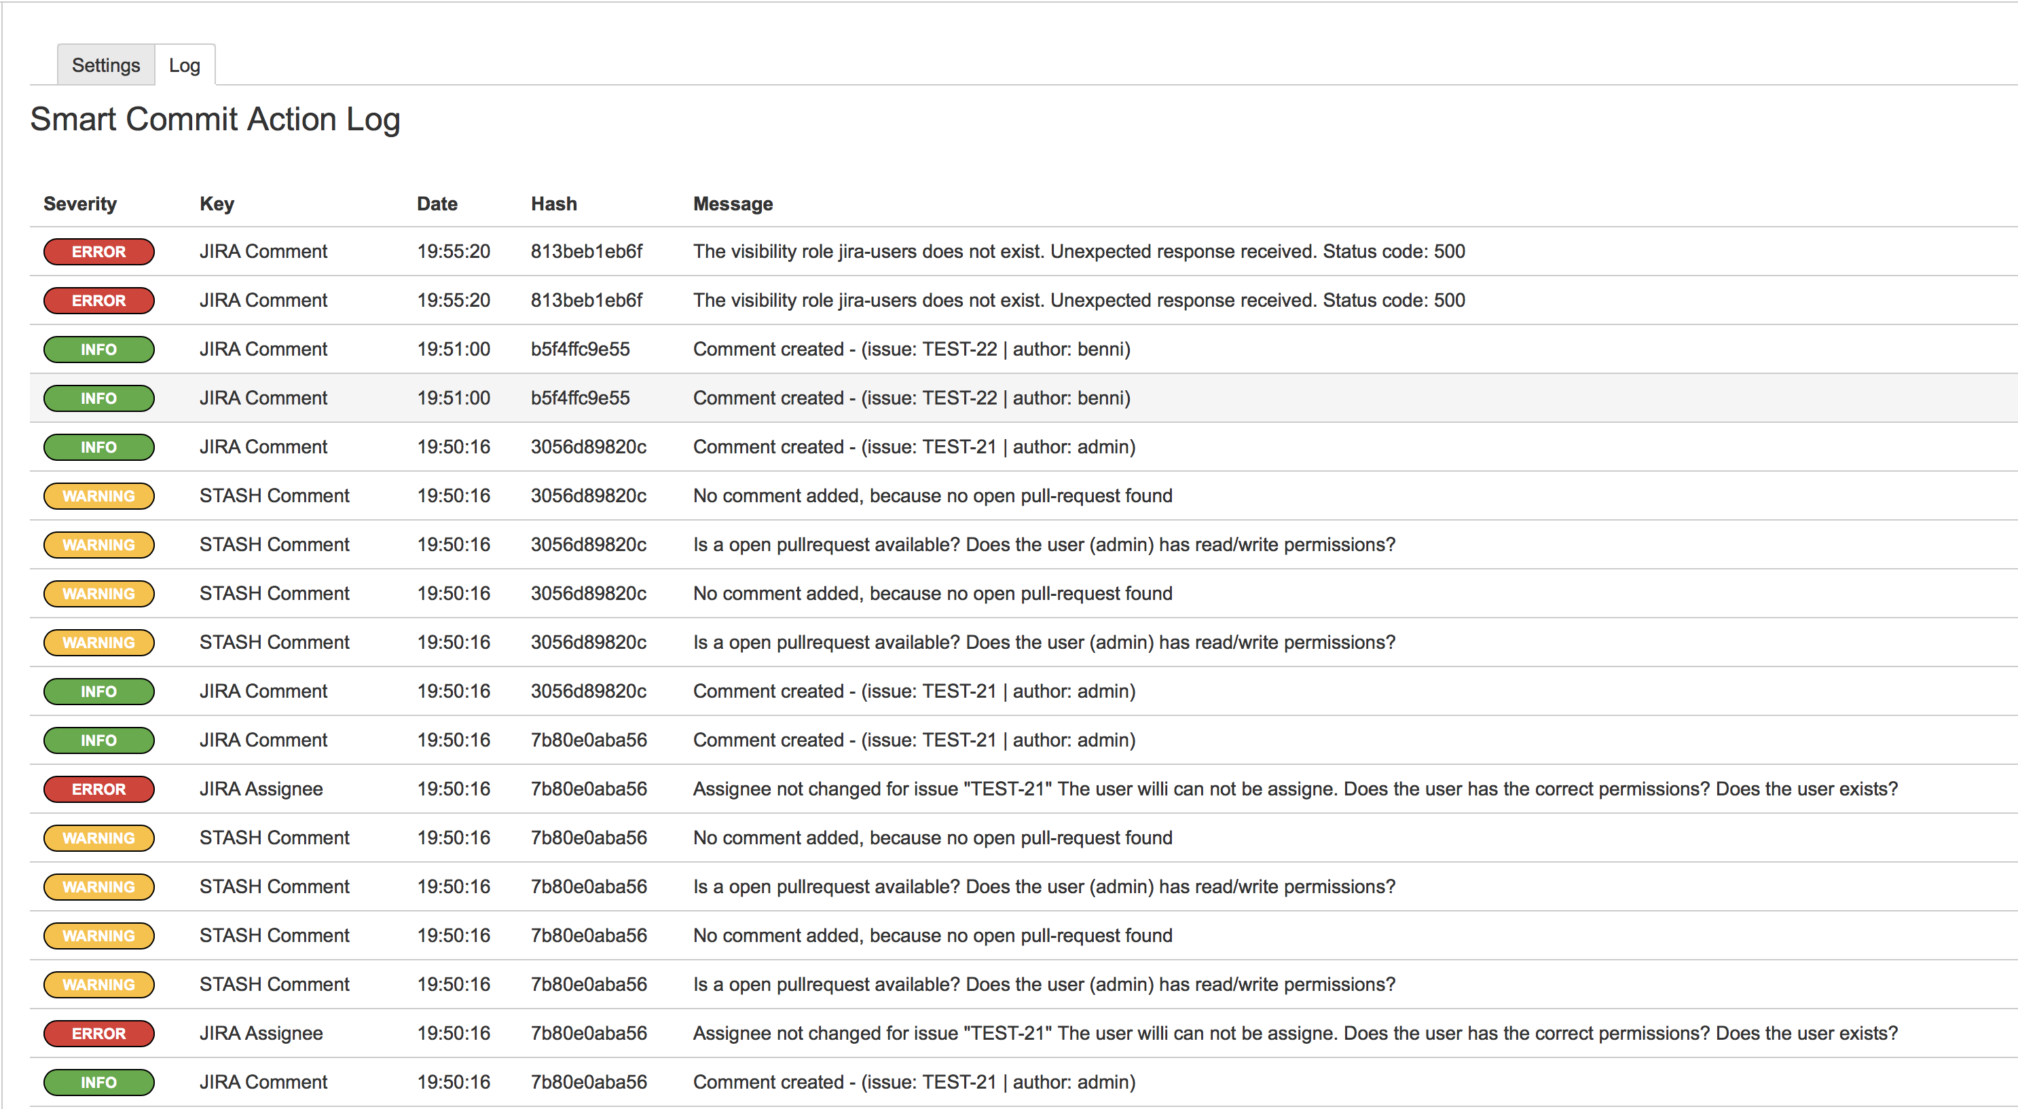2018x1109 pixels.
Task: Click the Date column header
Action: pos(437,204)
